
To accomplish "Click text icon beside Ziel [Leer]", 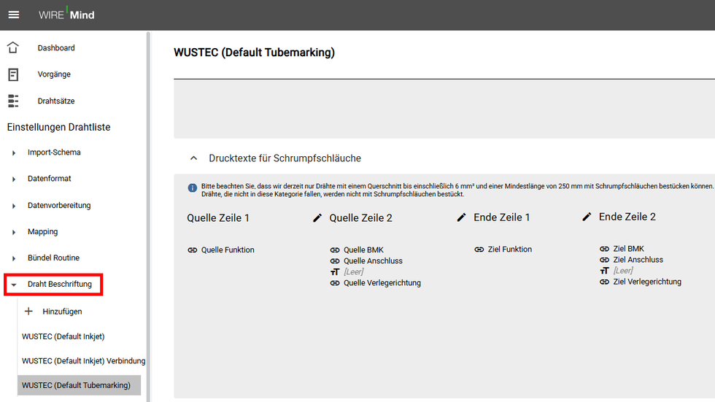I will 604,271.
